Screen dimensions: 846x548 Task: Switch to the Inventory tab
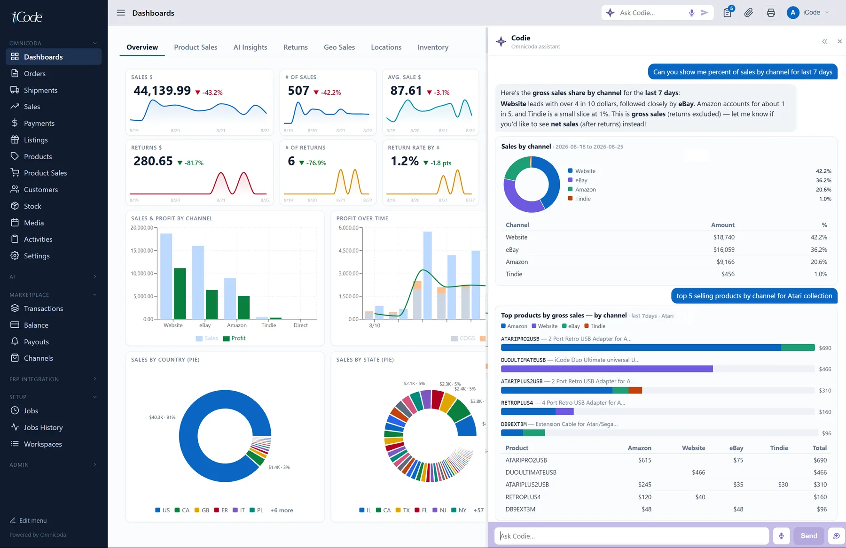pos(433,47)
